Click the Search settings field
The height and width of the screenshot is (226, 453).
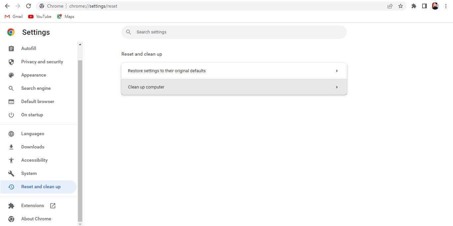234,32
